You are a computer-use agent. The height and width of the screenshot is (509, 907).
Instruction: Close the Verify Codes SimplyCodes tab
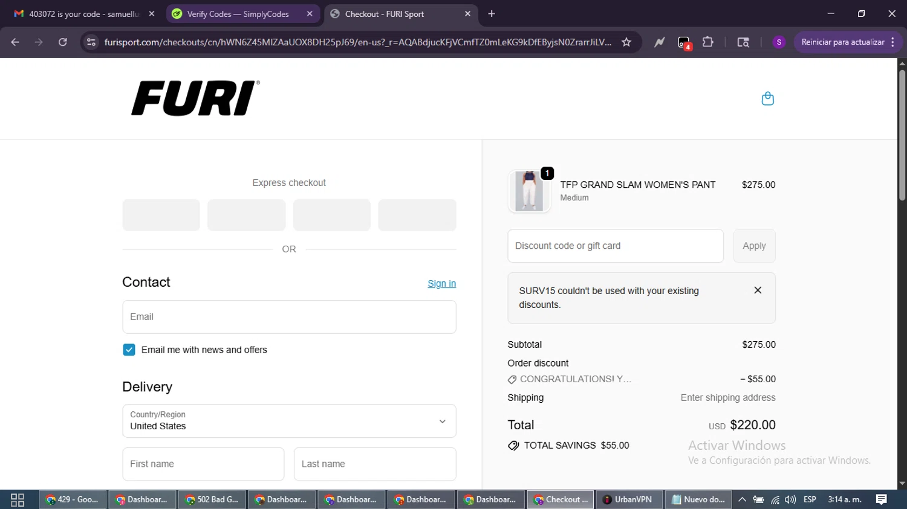pyautogui.click(x=310, y=14)
